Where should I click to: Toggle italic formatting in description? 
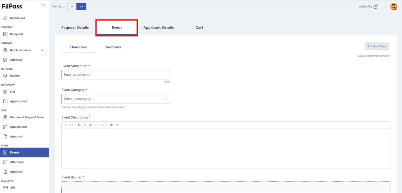(85, 125)
